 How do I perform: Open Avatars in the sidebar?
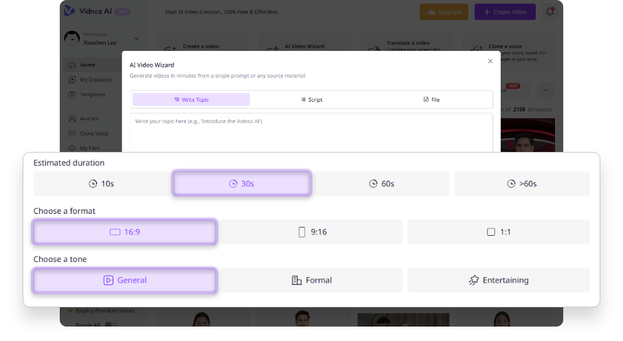pos(89,118)
